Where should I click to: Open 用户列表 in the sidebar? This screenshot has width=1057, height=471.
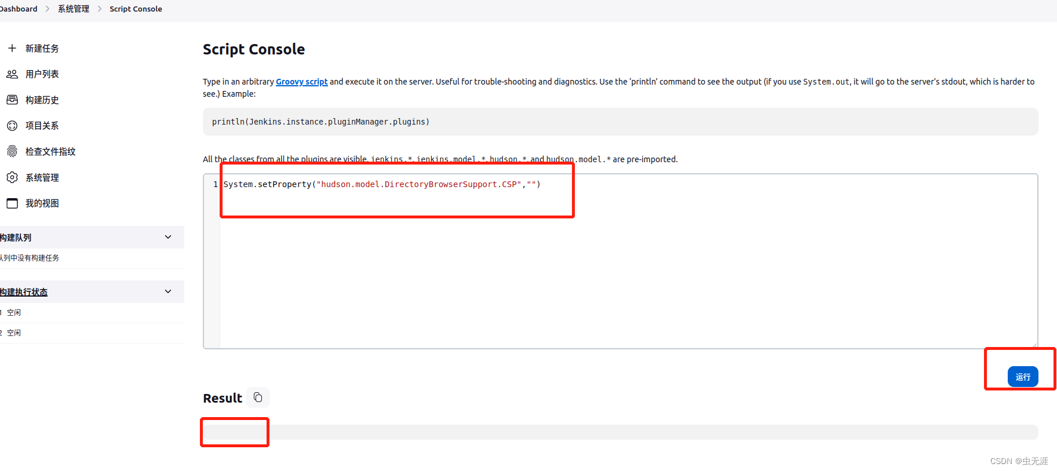click(42, 74)
